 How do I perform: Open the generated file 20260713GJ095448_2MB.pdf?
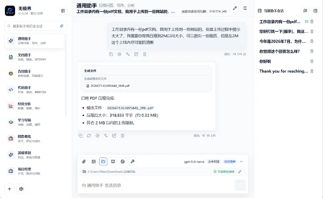pos(108,86)
